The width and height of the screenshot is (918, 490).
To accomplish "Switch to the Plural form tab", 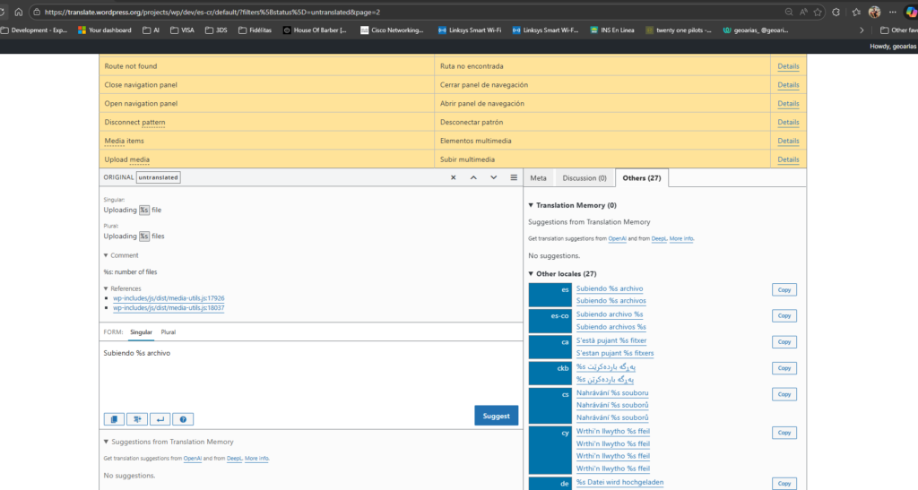I will tap(168, 332).
